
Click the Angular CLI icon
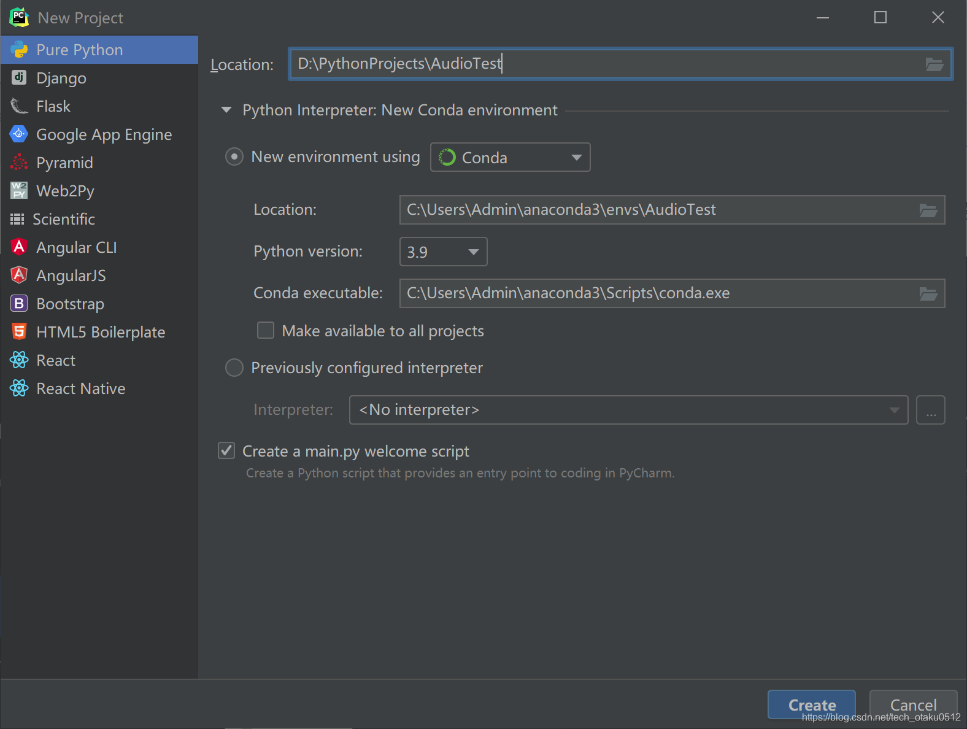[19, 247]
